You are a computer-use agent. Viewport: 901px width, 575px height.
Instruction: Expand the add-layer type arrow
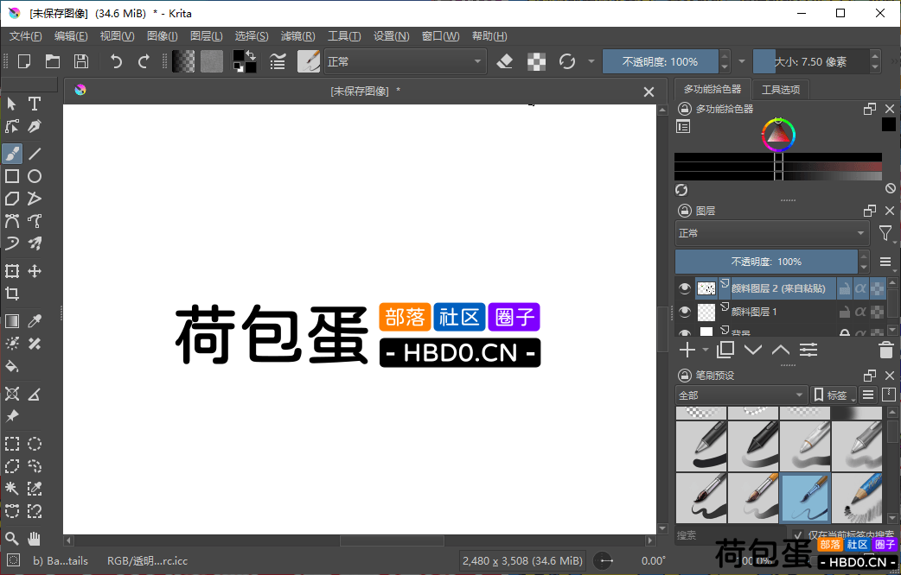(706, 350)
